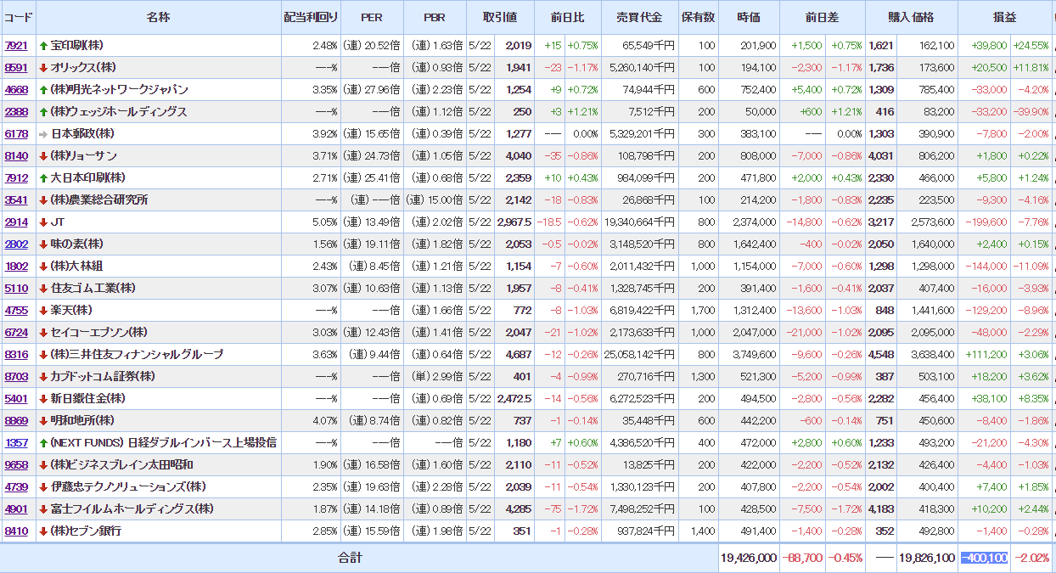Click the red down arrow beside オリックス(株)
The image size is (1056, 573).
point(43,68)
